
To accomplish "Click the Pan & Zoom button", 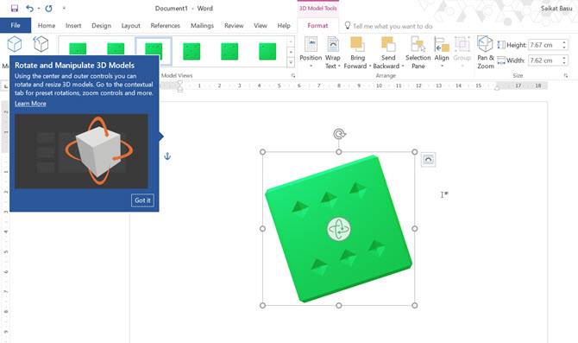I will 486,52.
